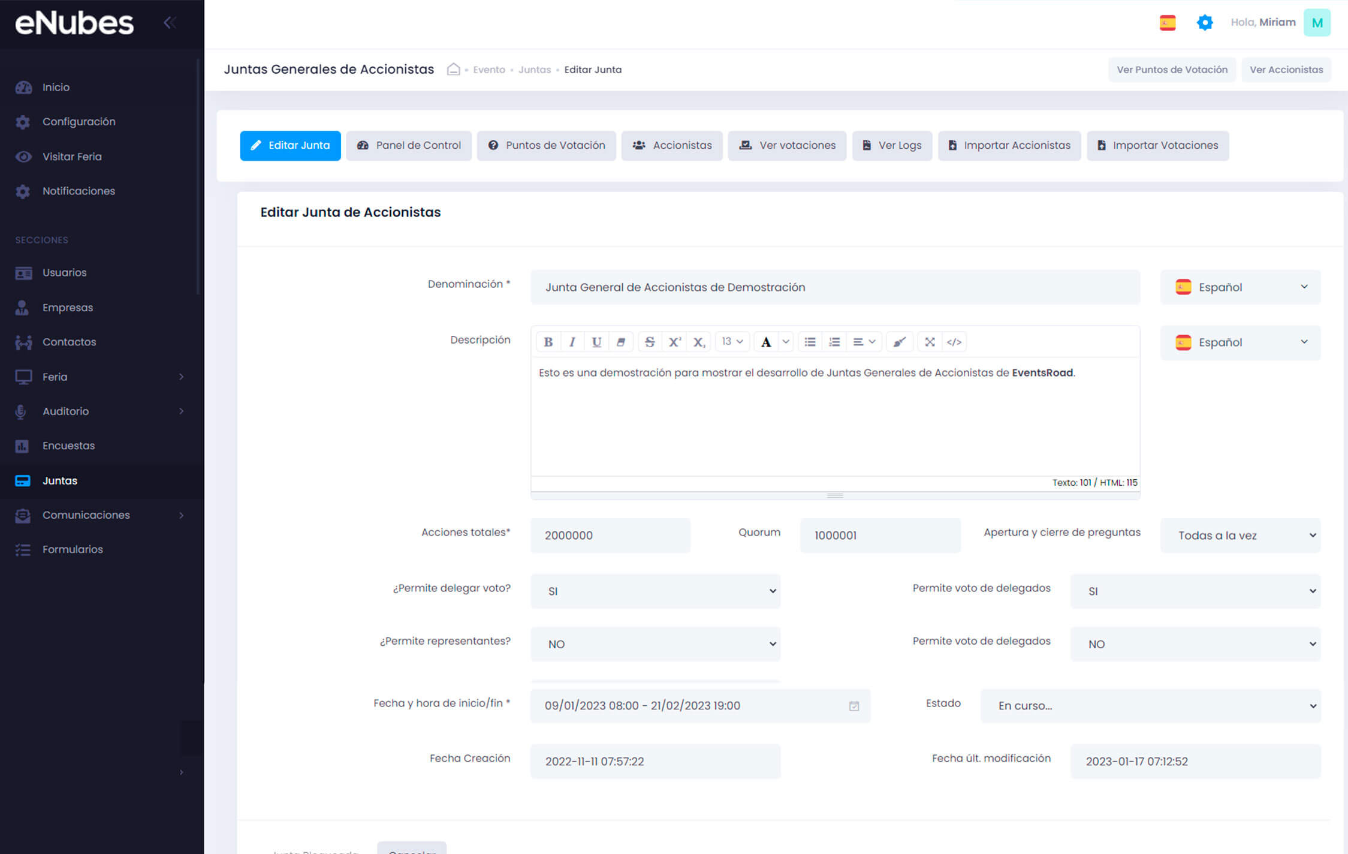Toggle Italic in the description editor
1348x854 pixels.
(x=572, y=342)
